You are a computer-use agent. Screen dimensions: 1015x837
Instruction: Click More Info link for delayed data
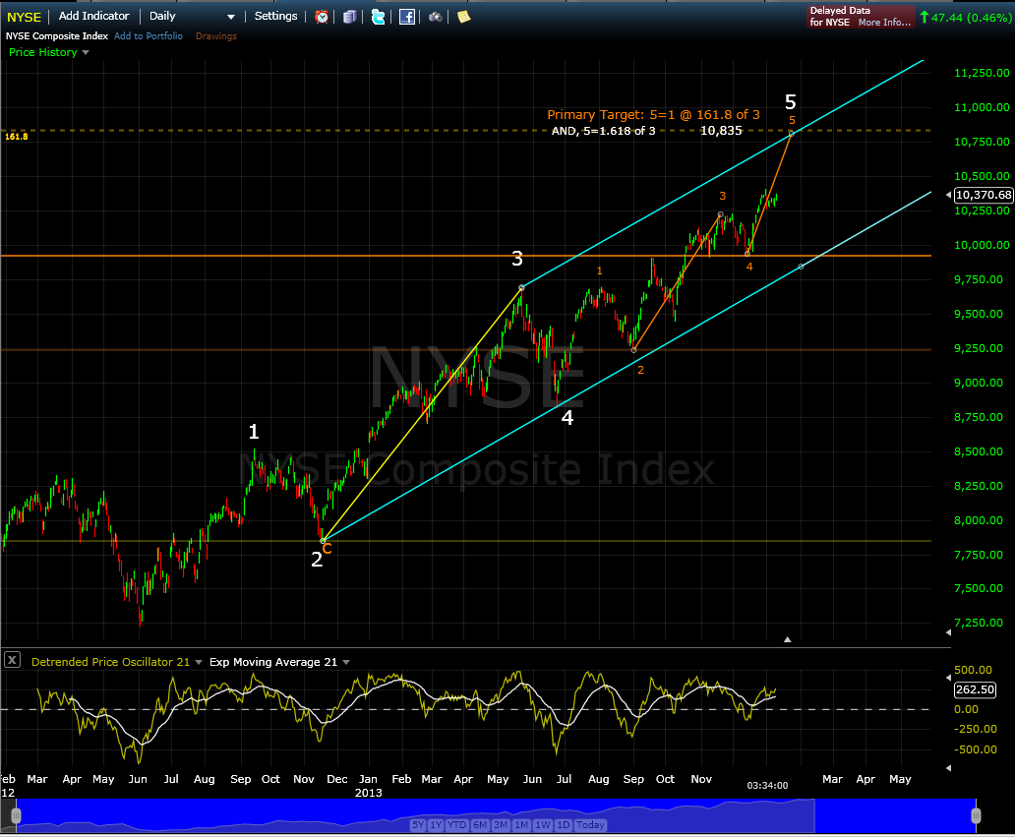click(x=884, y=22)
